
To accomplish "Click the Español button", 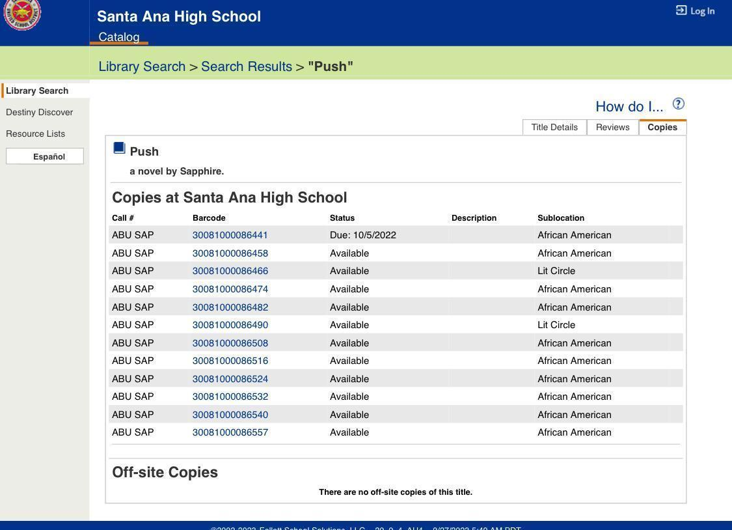I will (45, 156).
